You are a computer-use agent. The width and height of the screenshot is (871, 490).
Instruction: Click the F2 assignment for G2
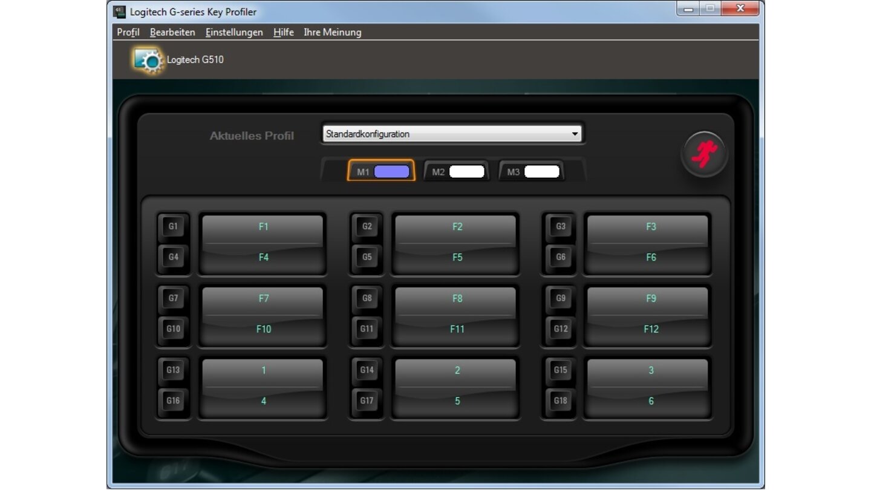coord(457,228)
